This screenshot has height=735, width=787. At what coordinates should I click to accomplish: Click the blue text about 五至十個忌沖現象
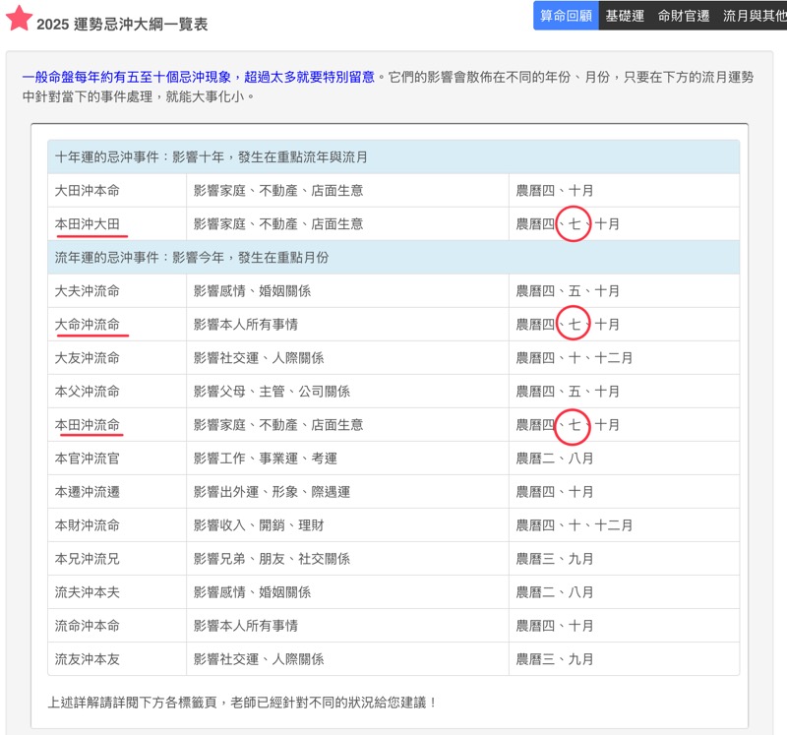198,76
